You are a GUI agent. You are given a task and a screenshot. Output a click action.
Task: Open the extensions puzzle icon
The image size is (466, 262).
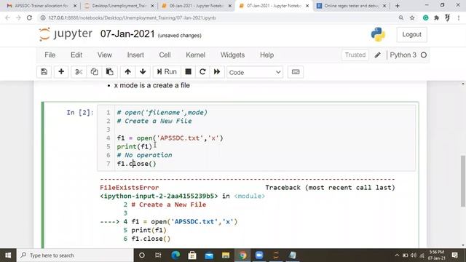click(436, 17)
